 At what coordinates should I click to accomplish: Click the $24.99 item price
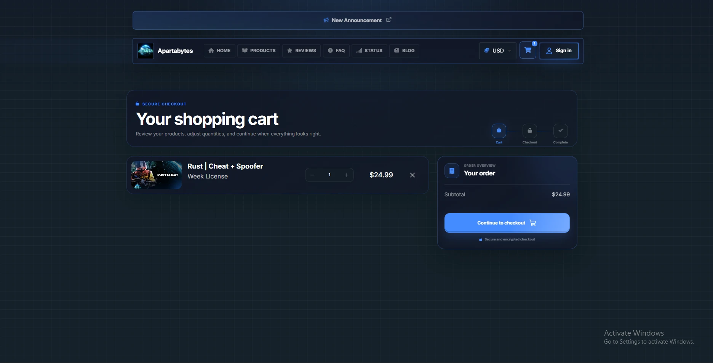tap(381, 175)
